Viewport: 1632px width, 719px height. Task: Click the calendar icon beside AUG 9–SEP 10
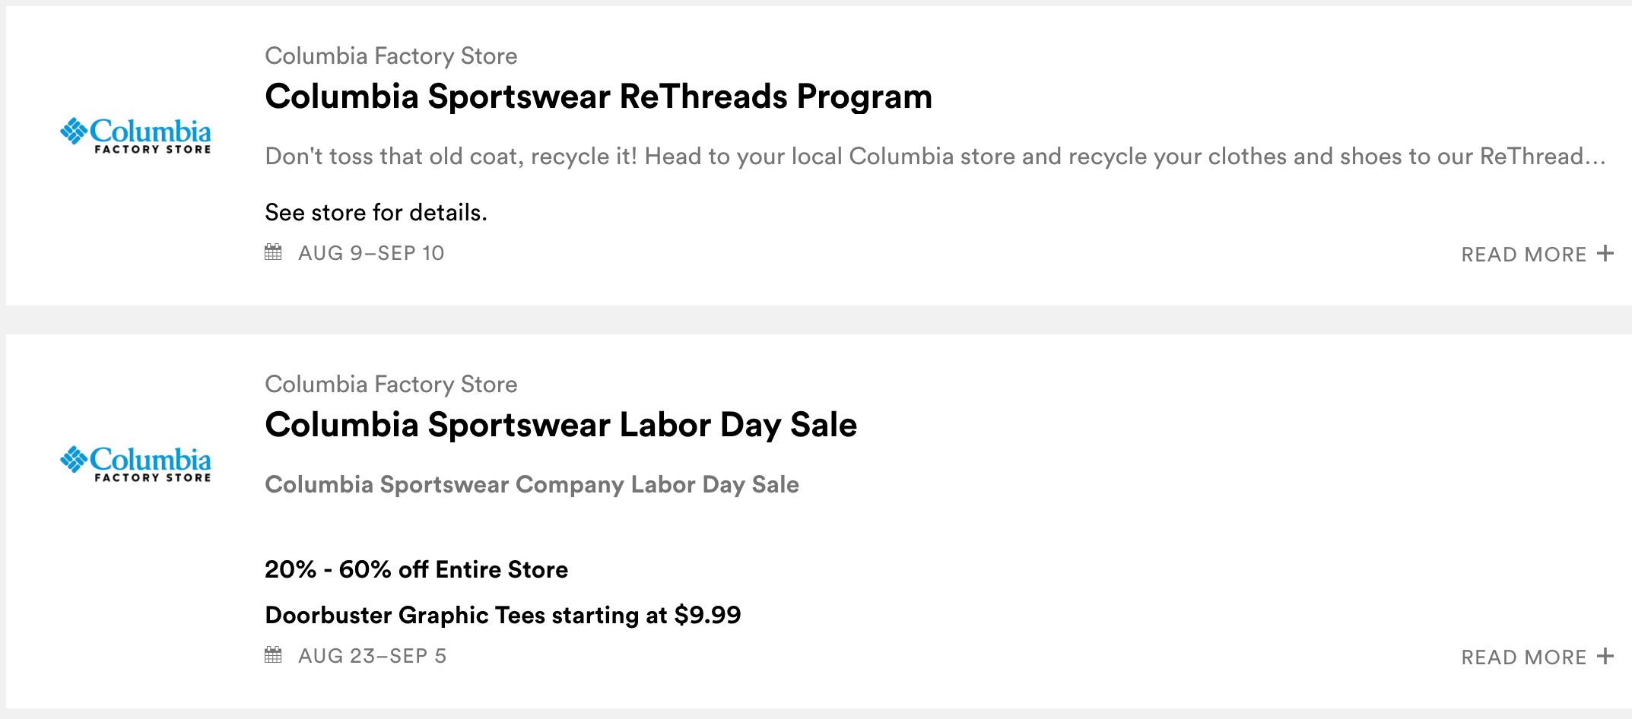click(x=273, y=252)
